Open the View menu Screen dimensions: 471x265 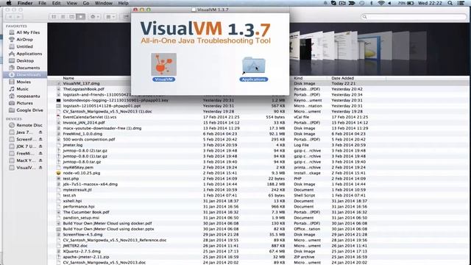coord(72,3)
